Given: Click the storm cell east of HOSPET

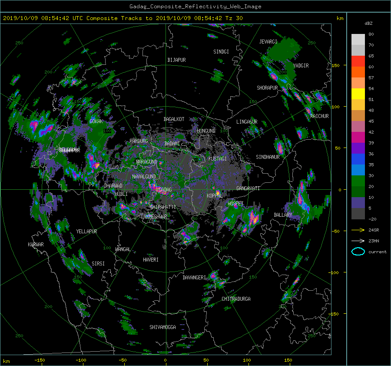Looking at the screenshot, I should 254,218.
